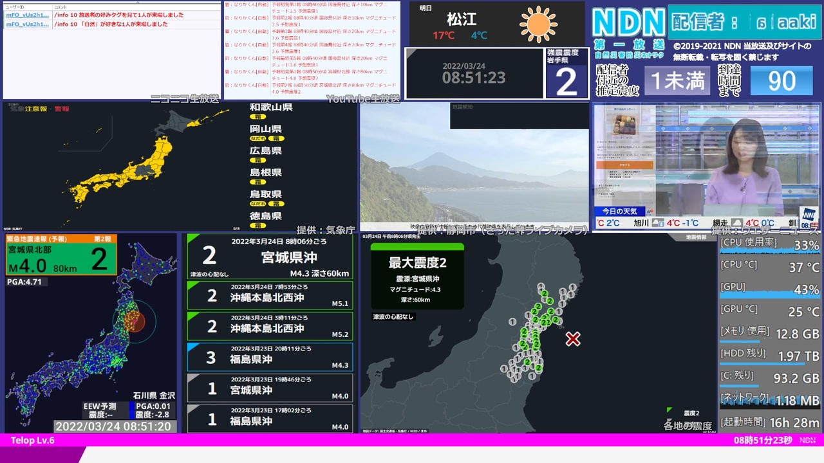
Task: Click the green 震度2 legend triangle
Action: [669, 410]
